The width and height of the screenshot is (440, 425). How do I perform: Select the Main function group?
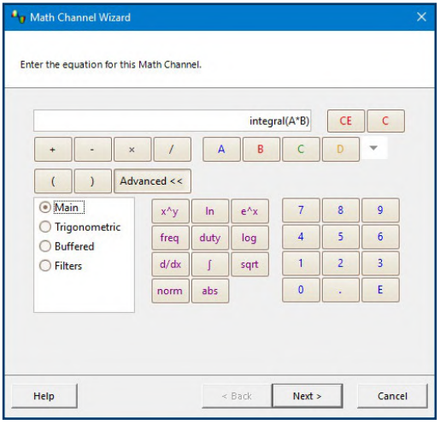tap(62, 207)
